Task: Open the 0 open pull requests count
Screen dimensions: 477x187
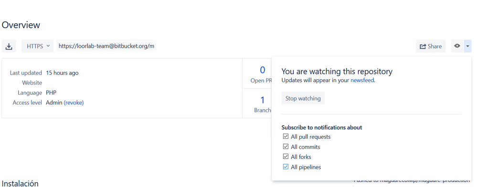Action: [262, 70]
